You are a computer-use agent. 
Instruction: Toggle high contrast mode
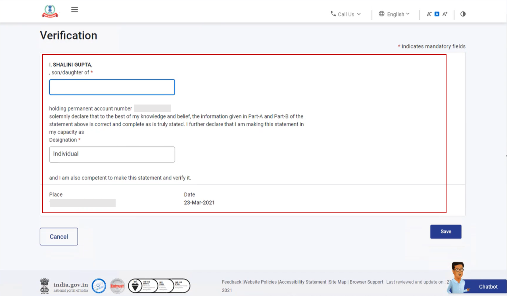pyautogui.click(x=463, y=14)
